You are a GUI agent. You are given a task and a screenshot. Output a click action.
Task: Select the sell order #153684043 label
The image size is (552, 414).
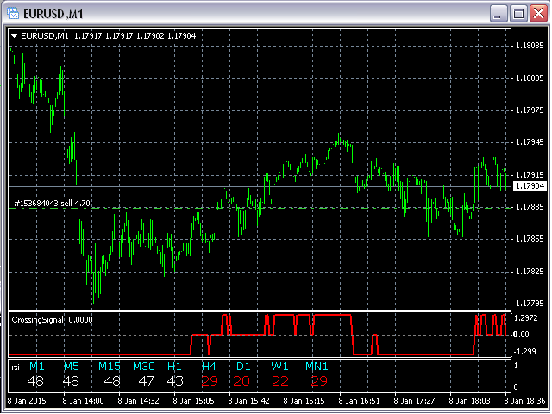[52, 204]
